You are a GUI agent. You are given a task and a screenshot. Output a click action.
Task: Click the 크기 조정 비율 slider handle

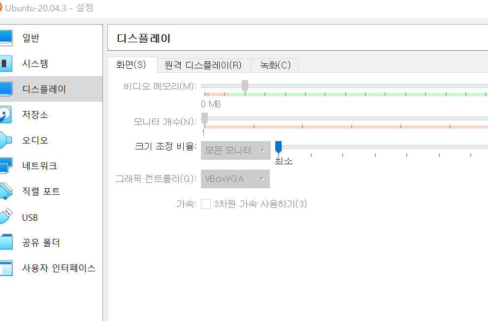pyautogui.click(x=279, y=147)
